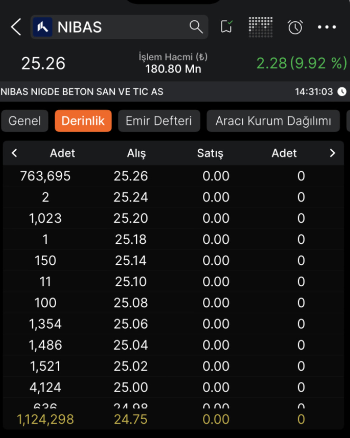The width and height of the screenshot is (350, 438).
Task: Tap the Alış column header
Action: [136, 153]
